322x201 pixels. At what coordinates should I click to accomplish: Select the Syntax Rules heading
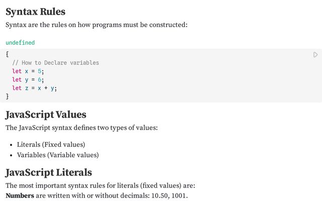coord(36,12)
